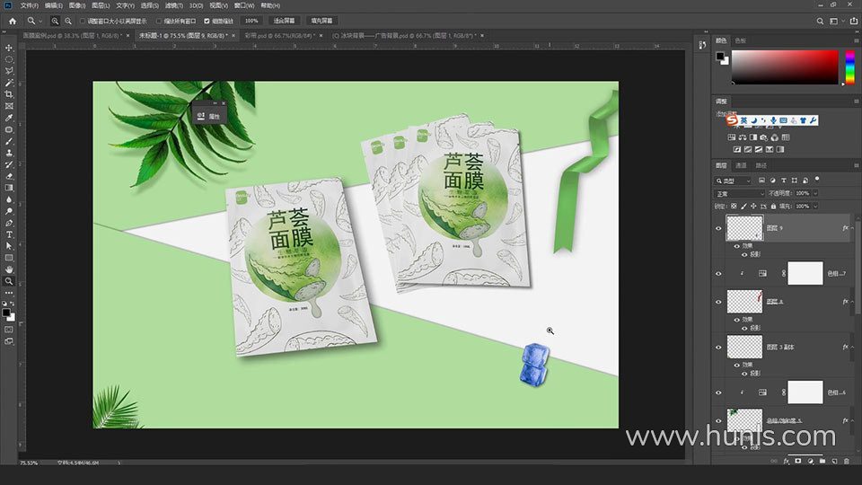Open the 滤镜 menu
The height and width of the screenshot is (485, 862).
point(172,5)
